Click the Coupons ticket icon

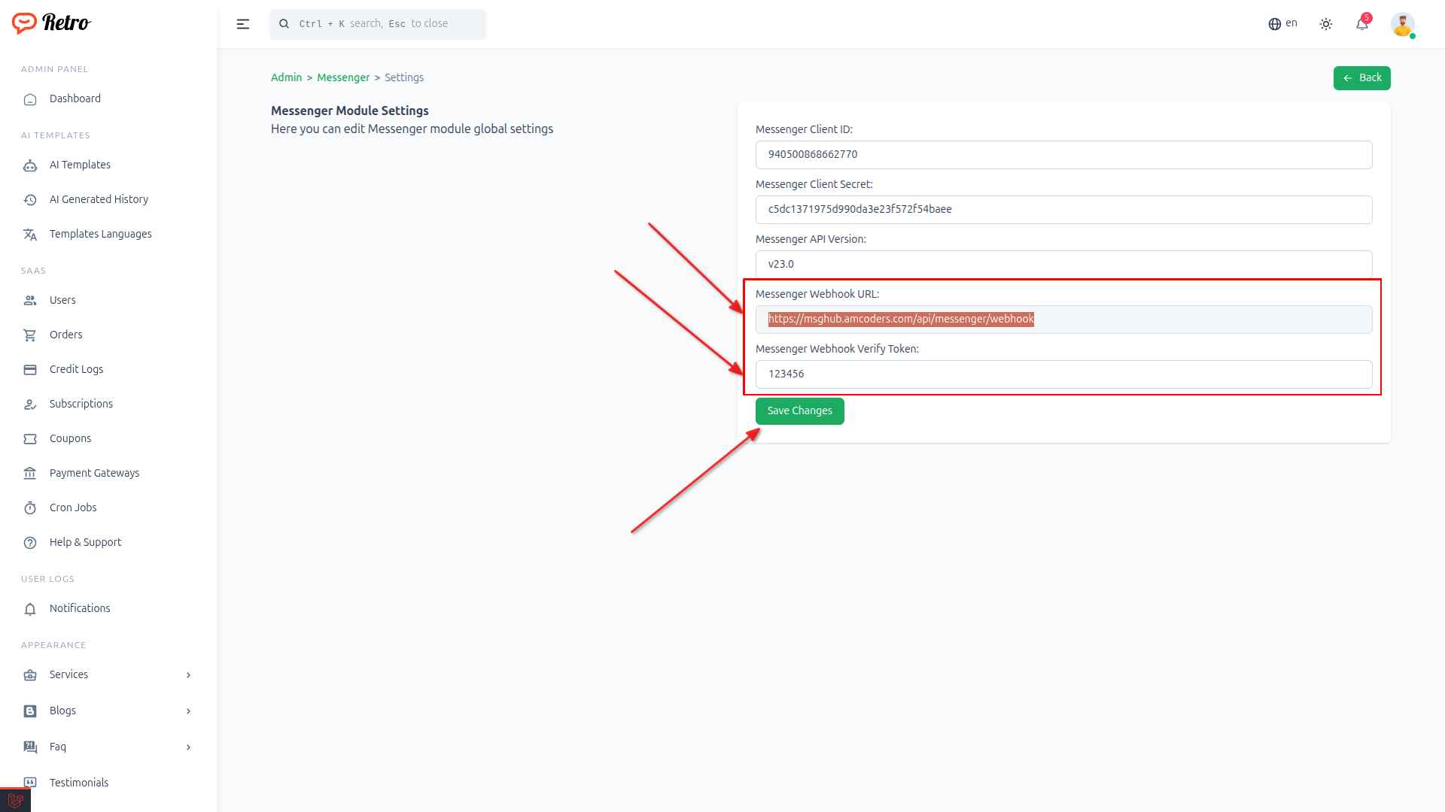click(x=30, y=439)
